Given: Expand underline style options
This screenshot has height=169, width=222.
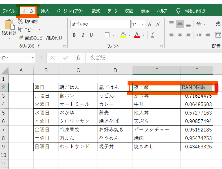Looking at the screenshot, I should coord(98,35).
